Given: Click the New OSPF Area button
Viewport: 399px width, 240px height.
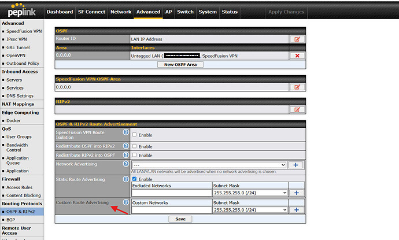Looking at the screenshot, I should click(x=180, y=65).
